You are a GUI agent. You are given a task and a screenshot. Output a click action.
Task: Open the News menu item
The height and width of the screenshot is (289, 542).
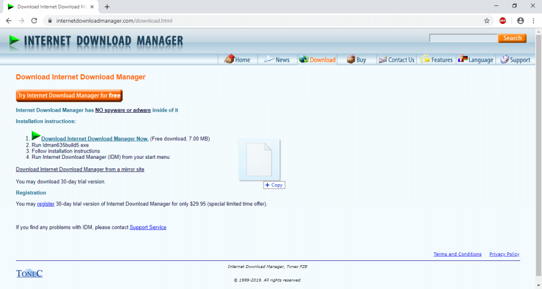tap(277, 59)
